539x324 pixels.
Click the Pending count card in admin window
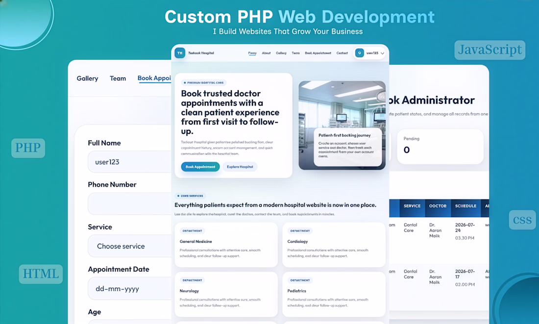click(440, 147)
